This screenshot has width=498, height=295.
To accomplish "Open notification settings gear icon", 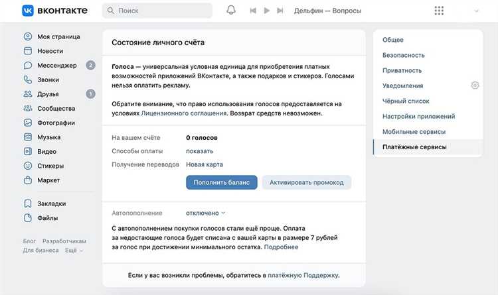I will (x=475, y=86).
